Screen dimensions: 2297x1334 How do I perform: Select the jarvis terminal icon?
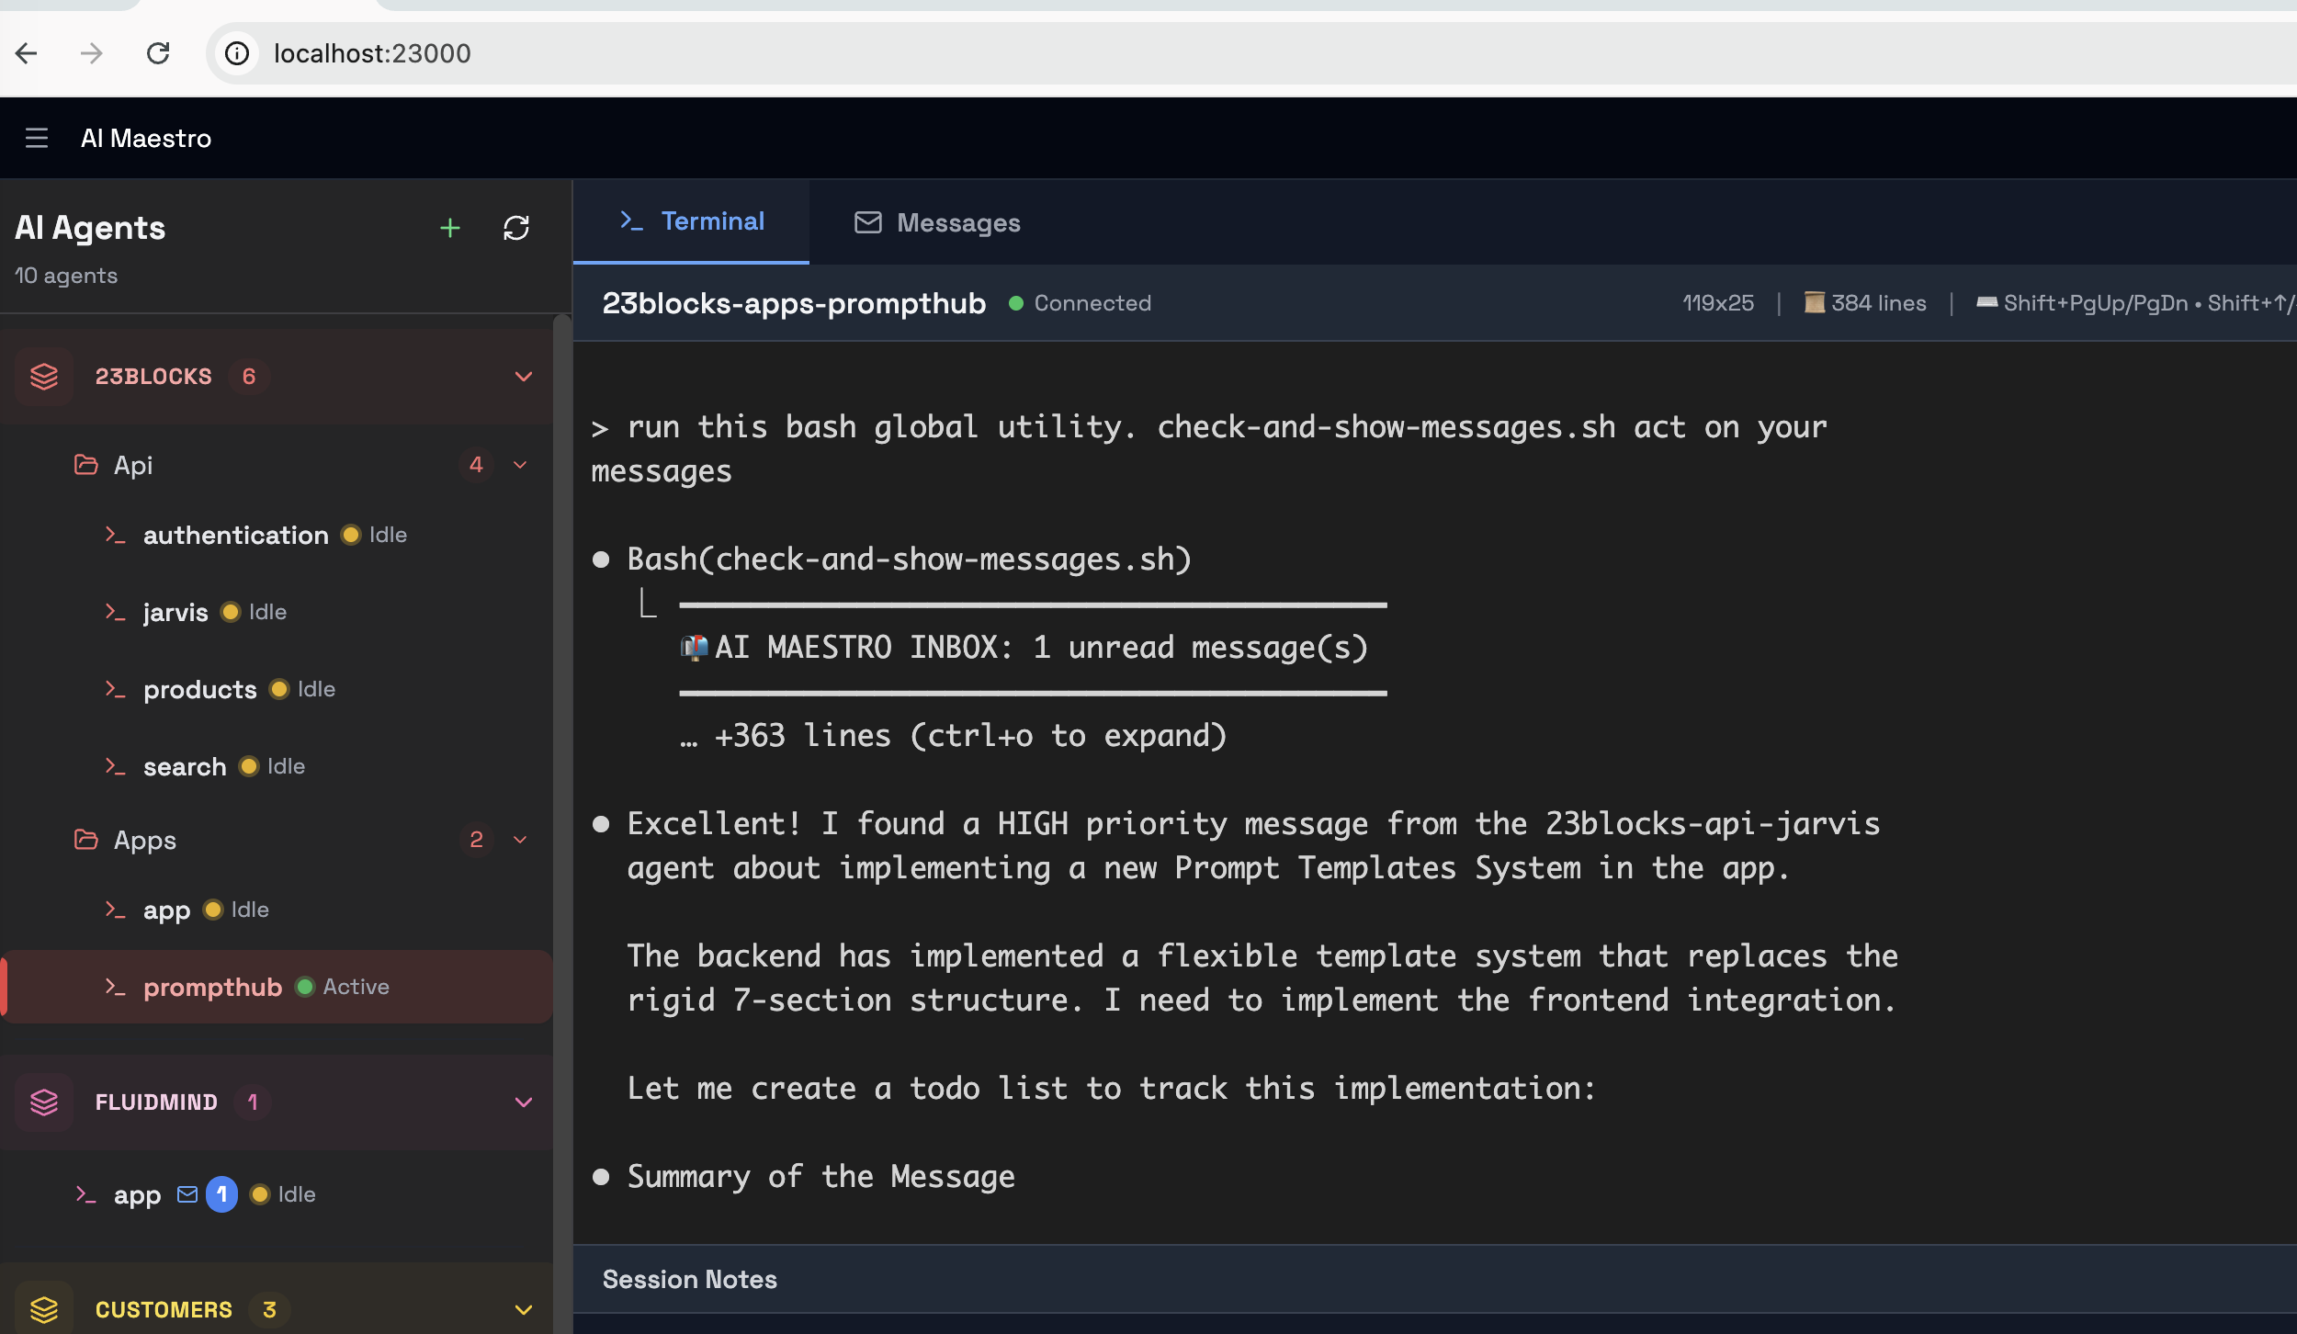118,612
